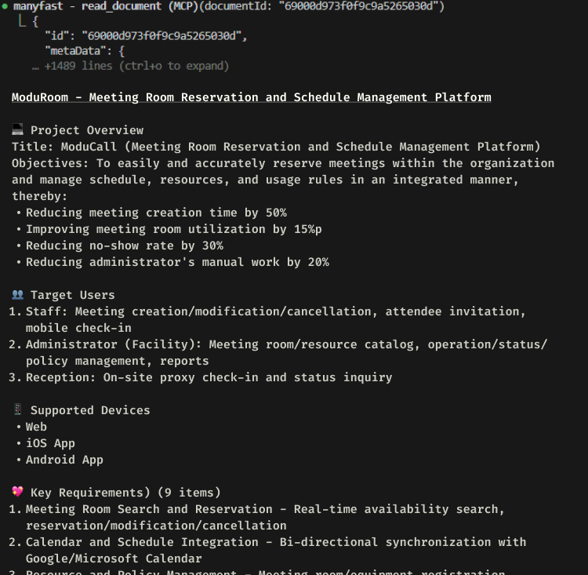Viewport: 588px width, 575px height.
Task: Click the sparkling heart emoji before Key Requirements
Action: [17, 492]
